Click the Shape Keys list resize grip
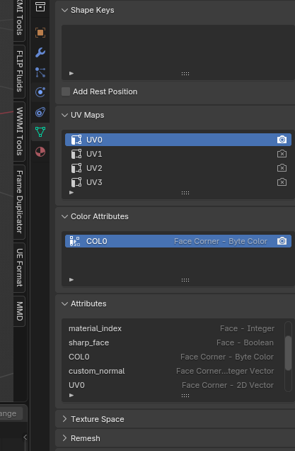 click(185, 74)
